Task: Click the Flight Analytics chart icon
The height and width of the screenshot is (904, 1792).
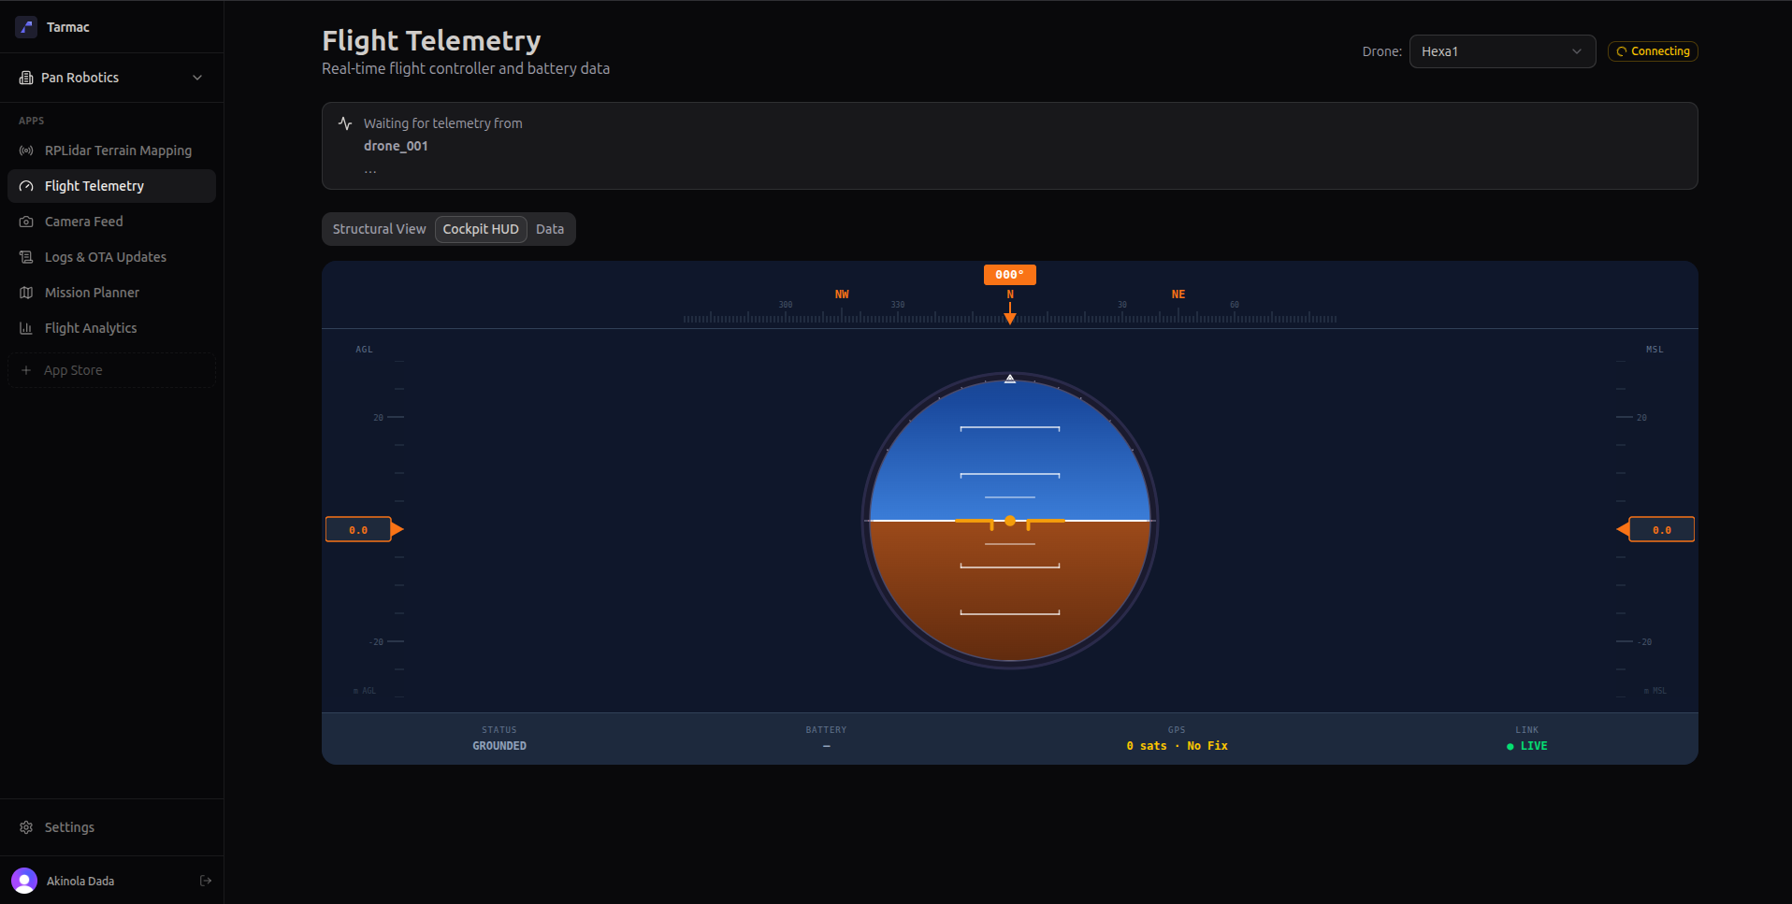Action: point(26,328)
